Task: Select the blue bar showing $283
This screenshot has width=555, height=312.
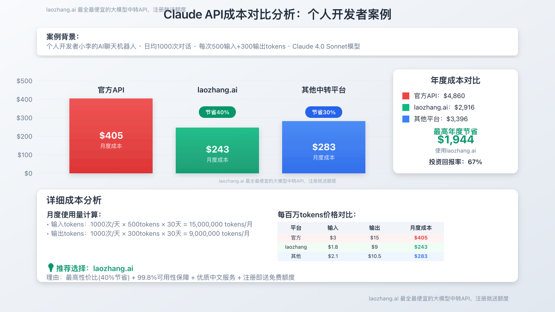Action: (x=324, y=147)
